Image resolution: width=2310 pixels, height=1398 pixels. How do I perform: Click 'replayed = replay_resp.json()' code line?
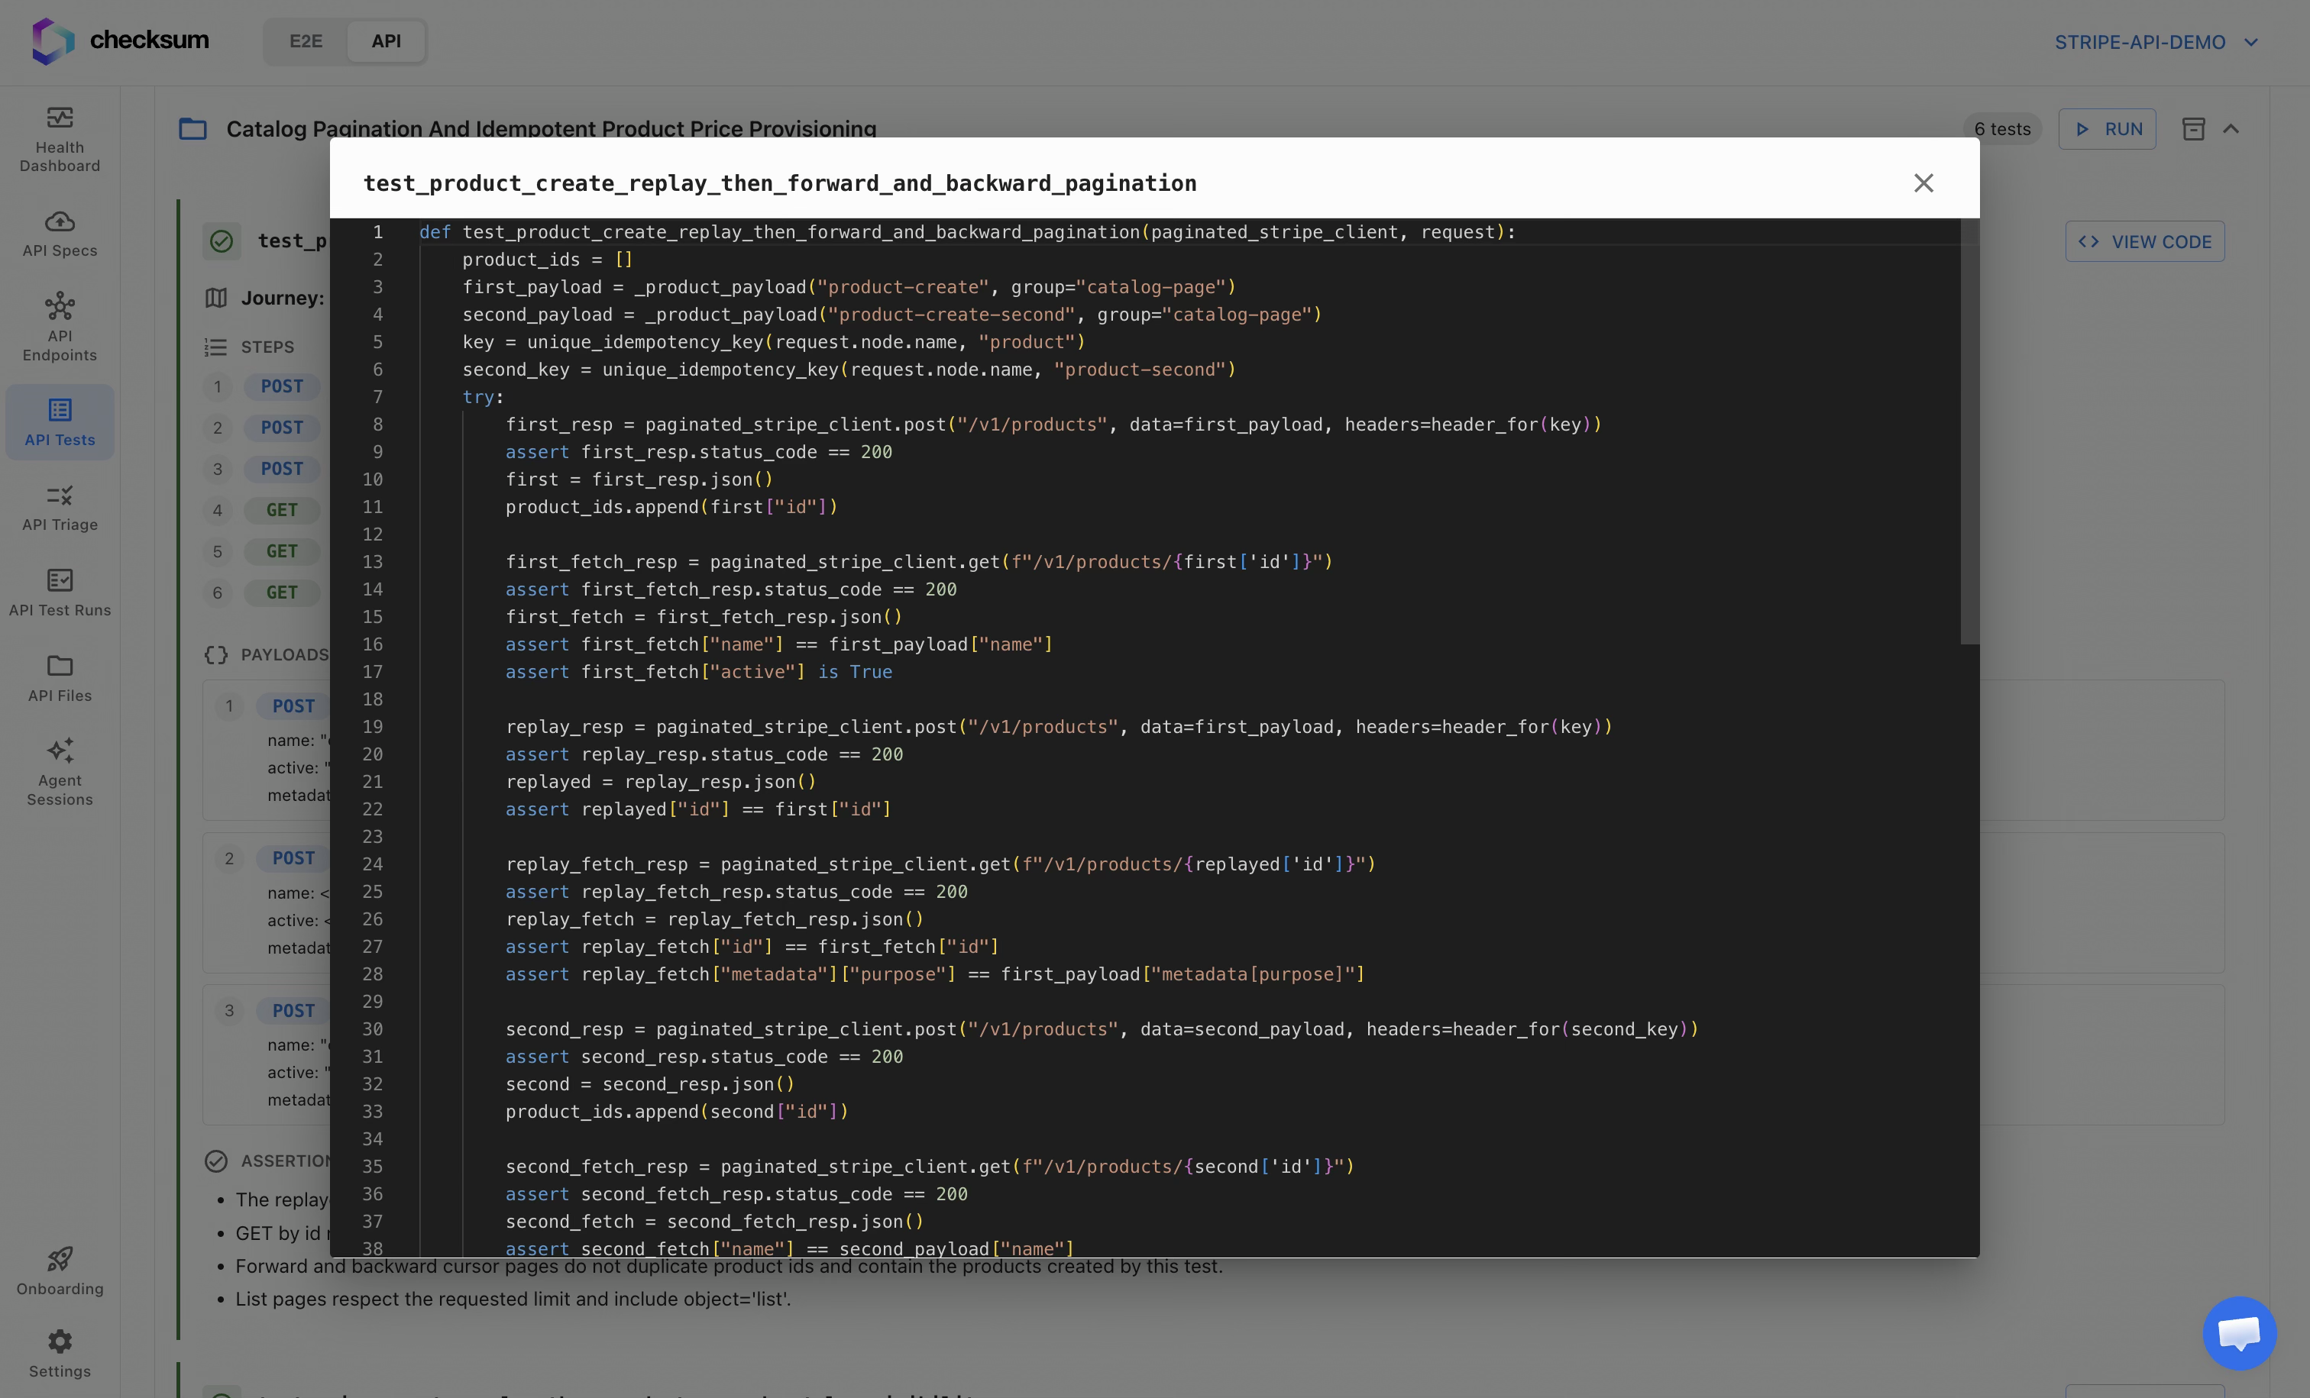(661, 781)
